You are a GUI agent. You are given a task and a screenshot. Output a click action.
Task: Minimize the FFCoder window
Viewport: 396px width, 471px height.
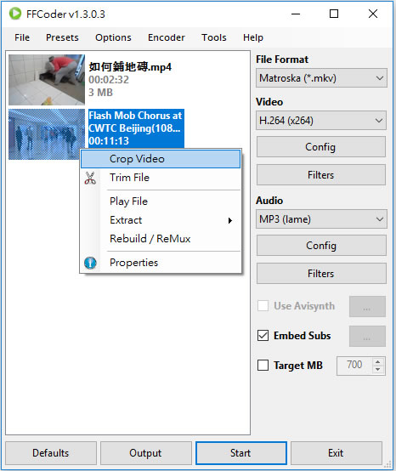(296, 14)
